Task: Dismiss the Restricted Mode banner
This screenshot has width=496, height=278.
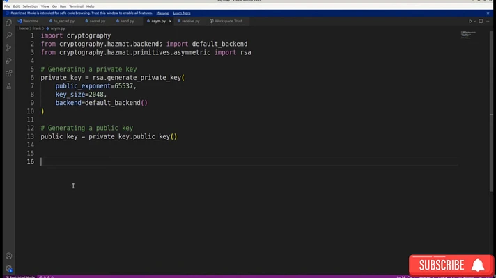Action: pos(488,13)
